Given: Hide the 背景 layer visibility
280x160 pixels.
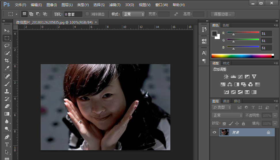Looking at the screenshot, I should [214, 132].
